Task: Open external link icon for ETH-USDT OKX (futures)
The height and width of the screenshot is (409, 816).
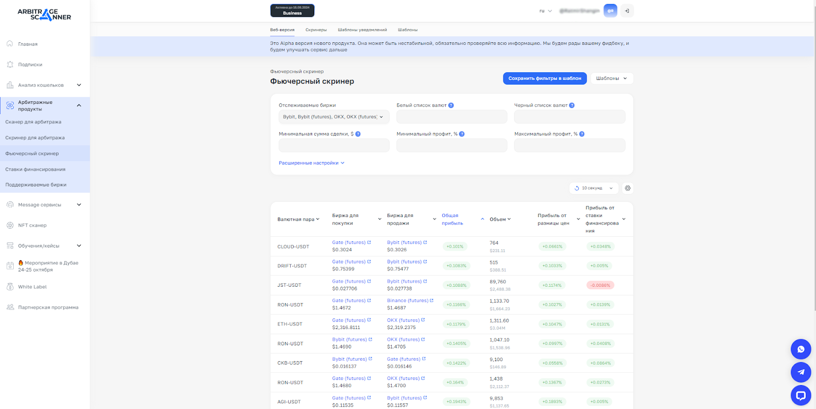Action: click(423, 320)
